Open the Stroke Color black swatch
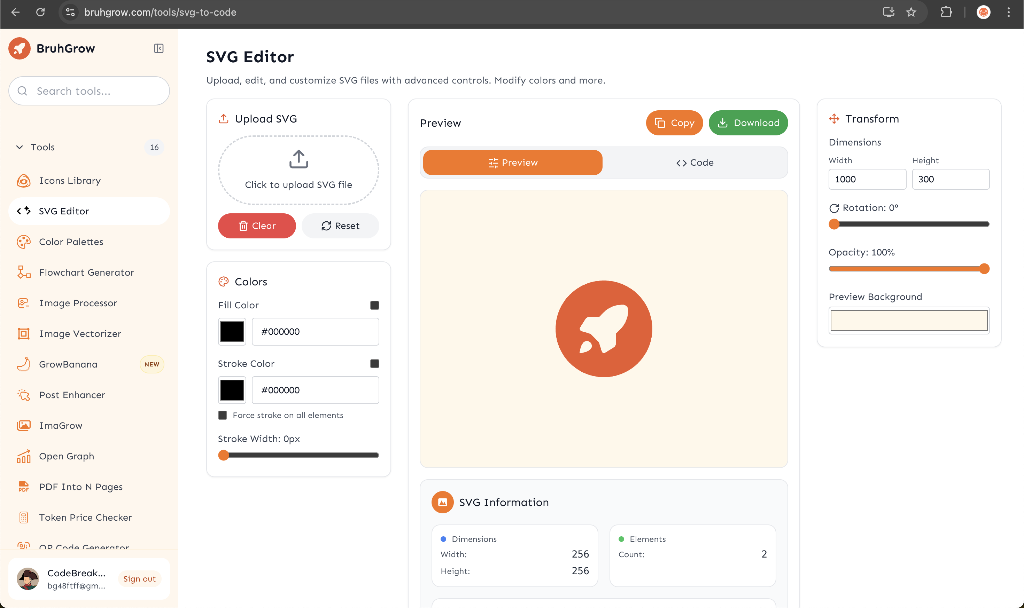The image size is (1024, 608). pos(232,390)
